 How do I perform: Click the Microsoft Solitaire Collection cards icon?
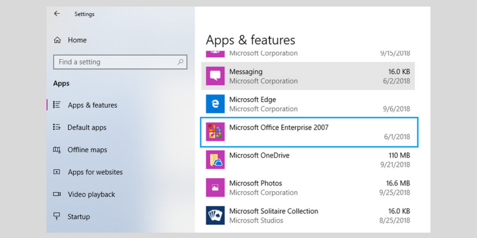point(215,215)
